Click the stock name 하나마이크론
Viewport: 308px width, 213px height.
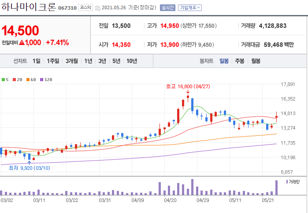click(29, 7)
